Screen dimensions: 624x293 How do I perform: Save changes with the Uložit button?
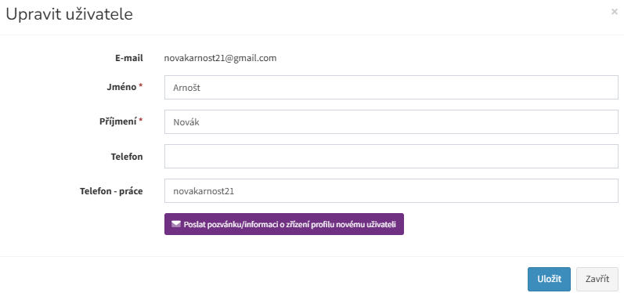coord(549,279)
